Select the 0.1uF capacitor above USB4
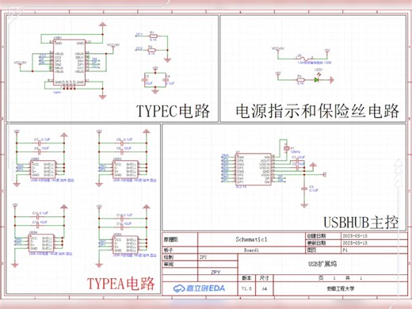The height and width of the screenshot is (309, 412). click(38, 216)
